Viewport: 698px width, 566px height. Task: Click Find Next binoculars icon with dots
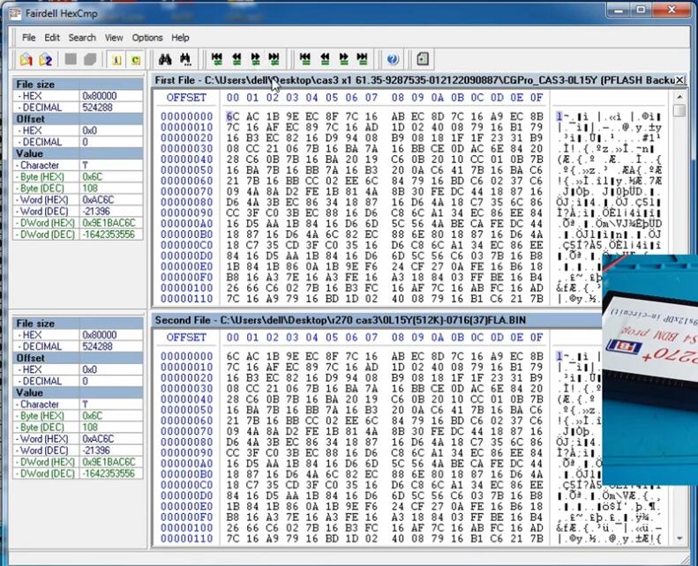[x=185, y=59]
